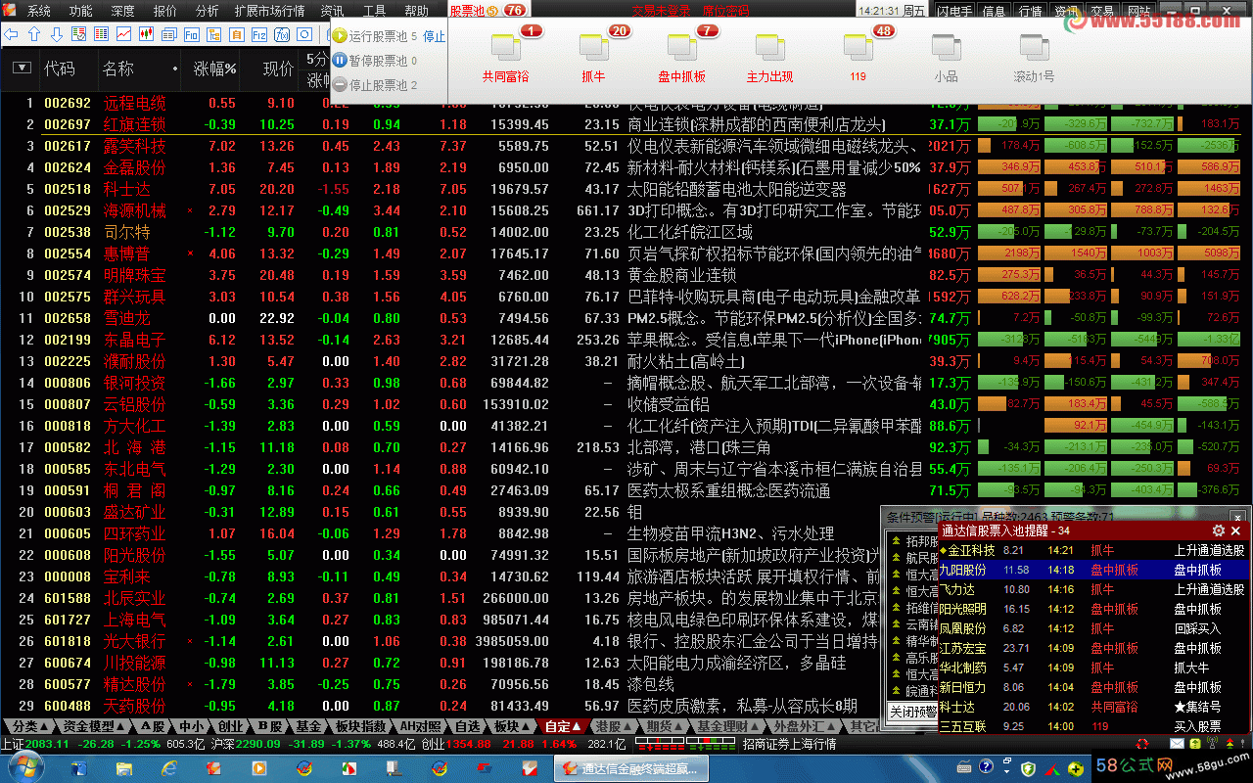Open the 滚动1号 stock pool
Image resolution: width=1253 pixels, height=783 pixels.
1034,58
